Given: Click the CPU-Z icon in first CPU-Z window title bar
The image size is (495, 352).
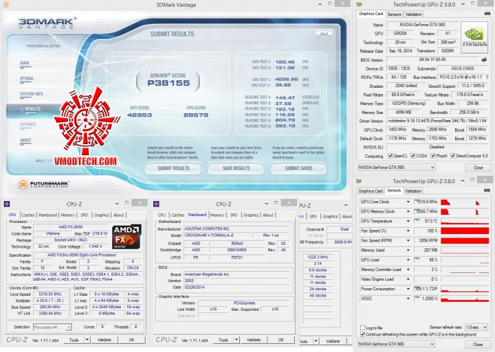Looking at the screenshot, I should 7,204.
